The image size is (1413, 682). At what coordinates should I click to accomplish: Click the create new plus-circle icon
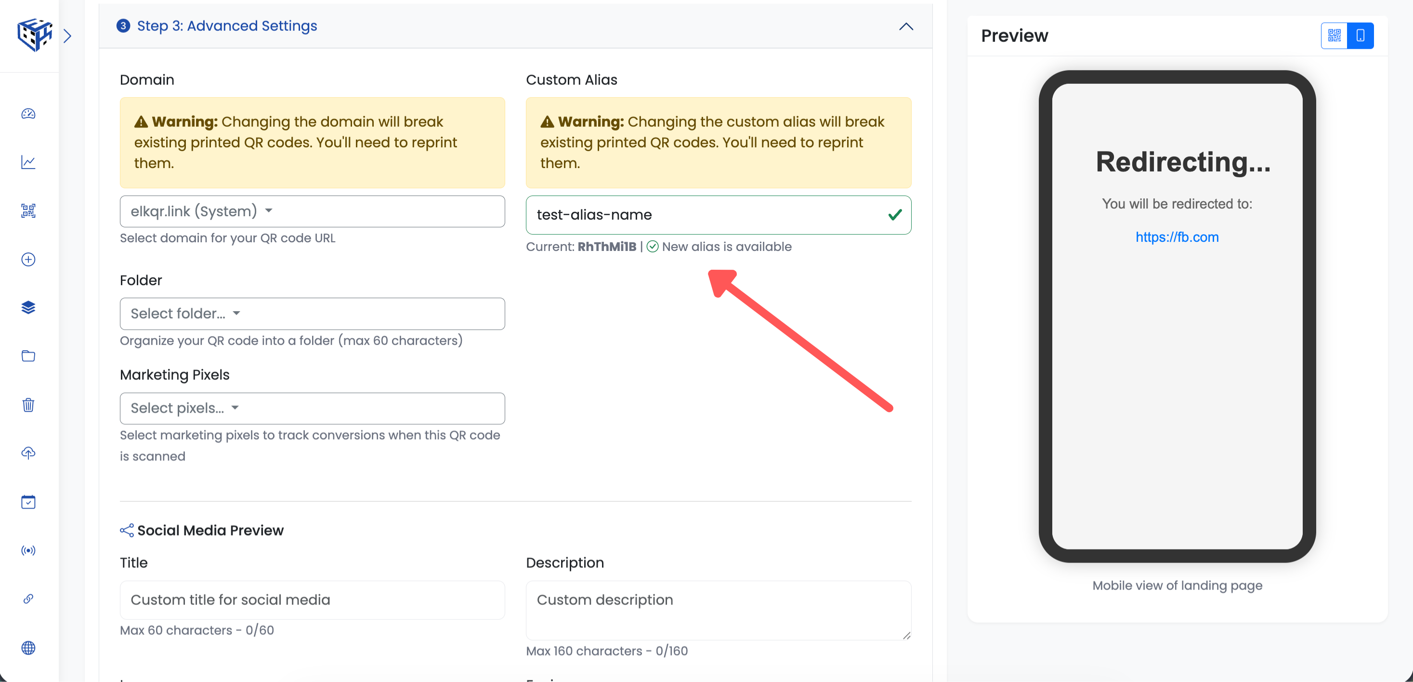[x=28, y=259]
